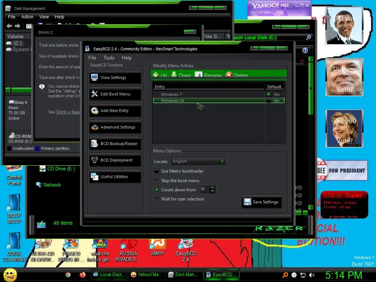Open BEEP BEEP desktop icon
The width and height of the screenshot is (376, 282).
14,209
